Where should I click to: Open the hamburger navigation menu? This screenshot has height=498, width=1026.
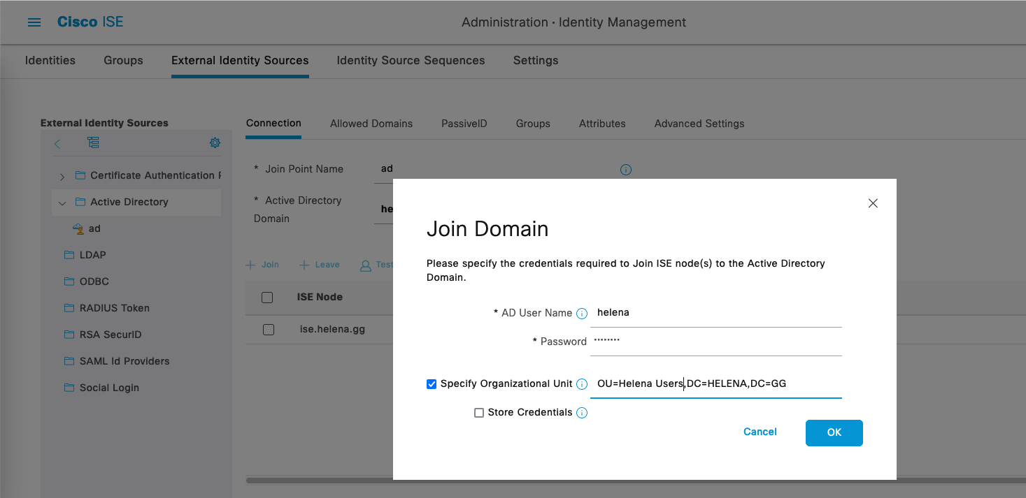click(34, 22)
